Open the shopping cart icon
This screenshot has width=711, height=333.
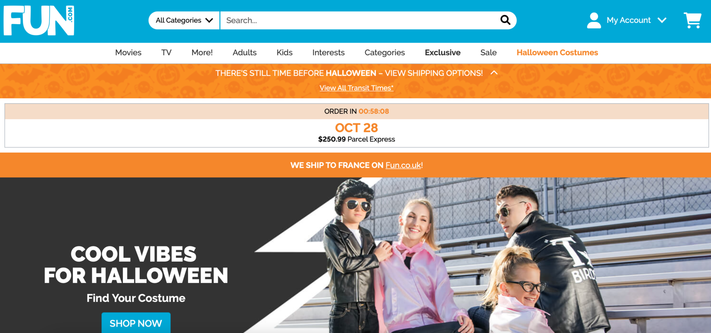[692, 20]
